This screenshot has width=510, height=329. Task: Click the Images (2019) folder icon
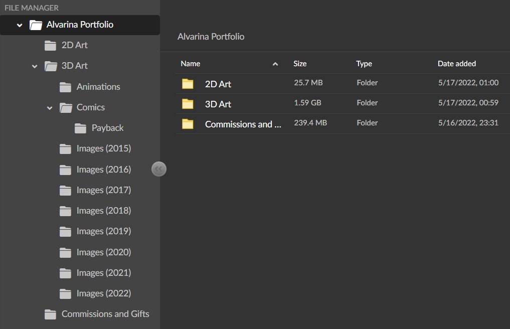coord(65,231)
